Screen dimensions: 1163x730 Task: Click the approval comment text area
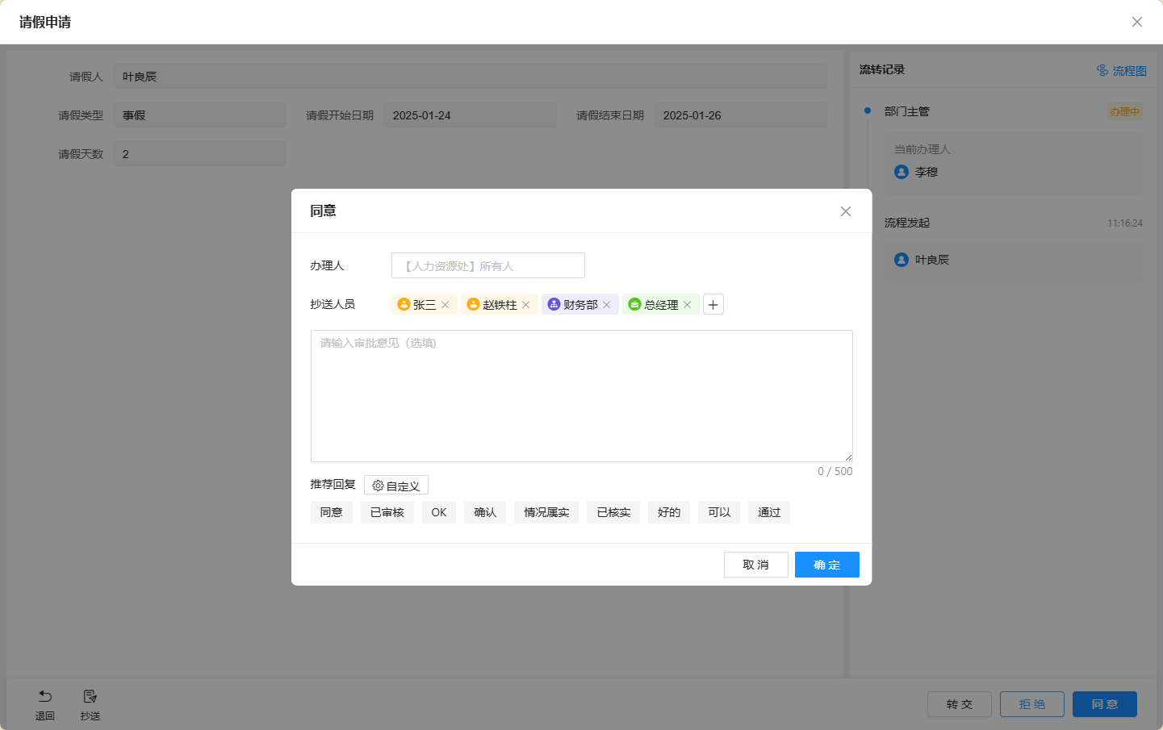point(581,395)
